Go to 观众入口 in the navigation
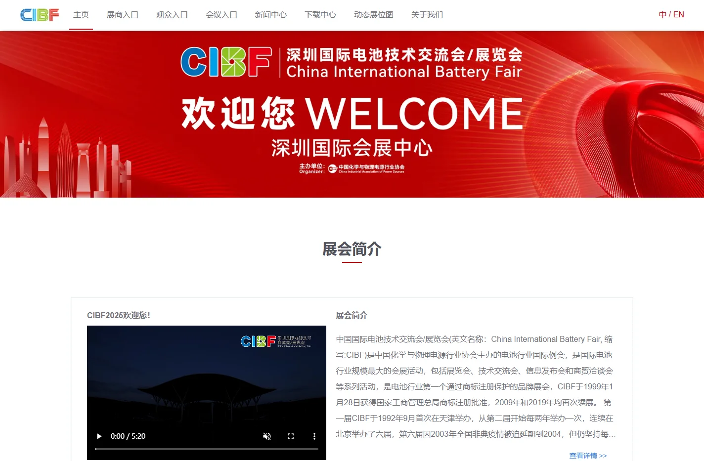704x461 pixels. (172, 15)
